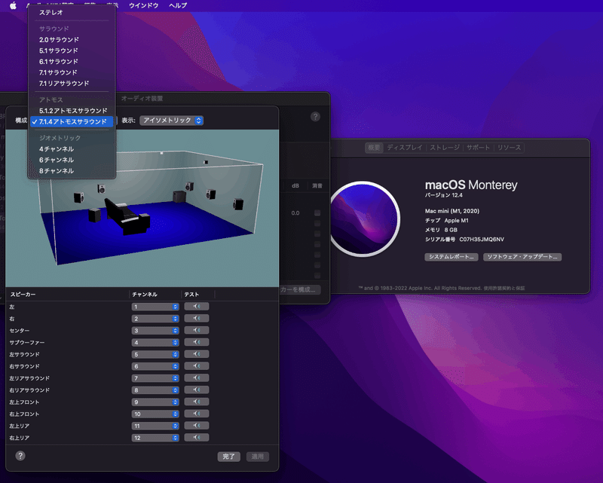Click ソフトウェア・アップデート button
The image size is (603, 483).
[522, 257]
